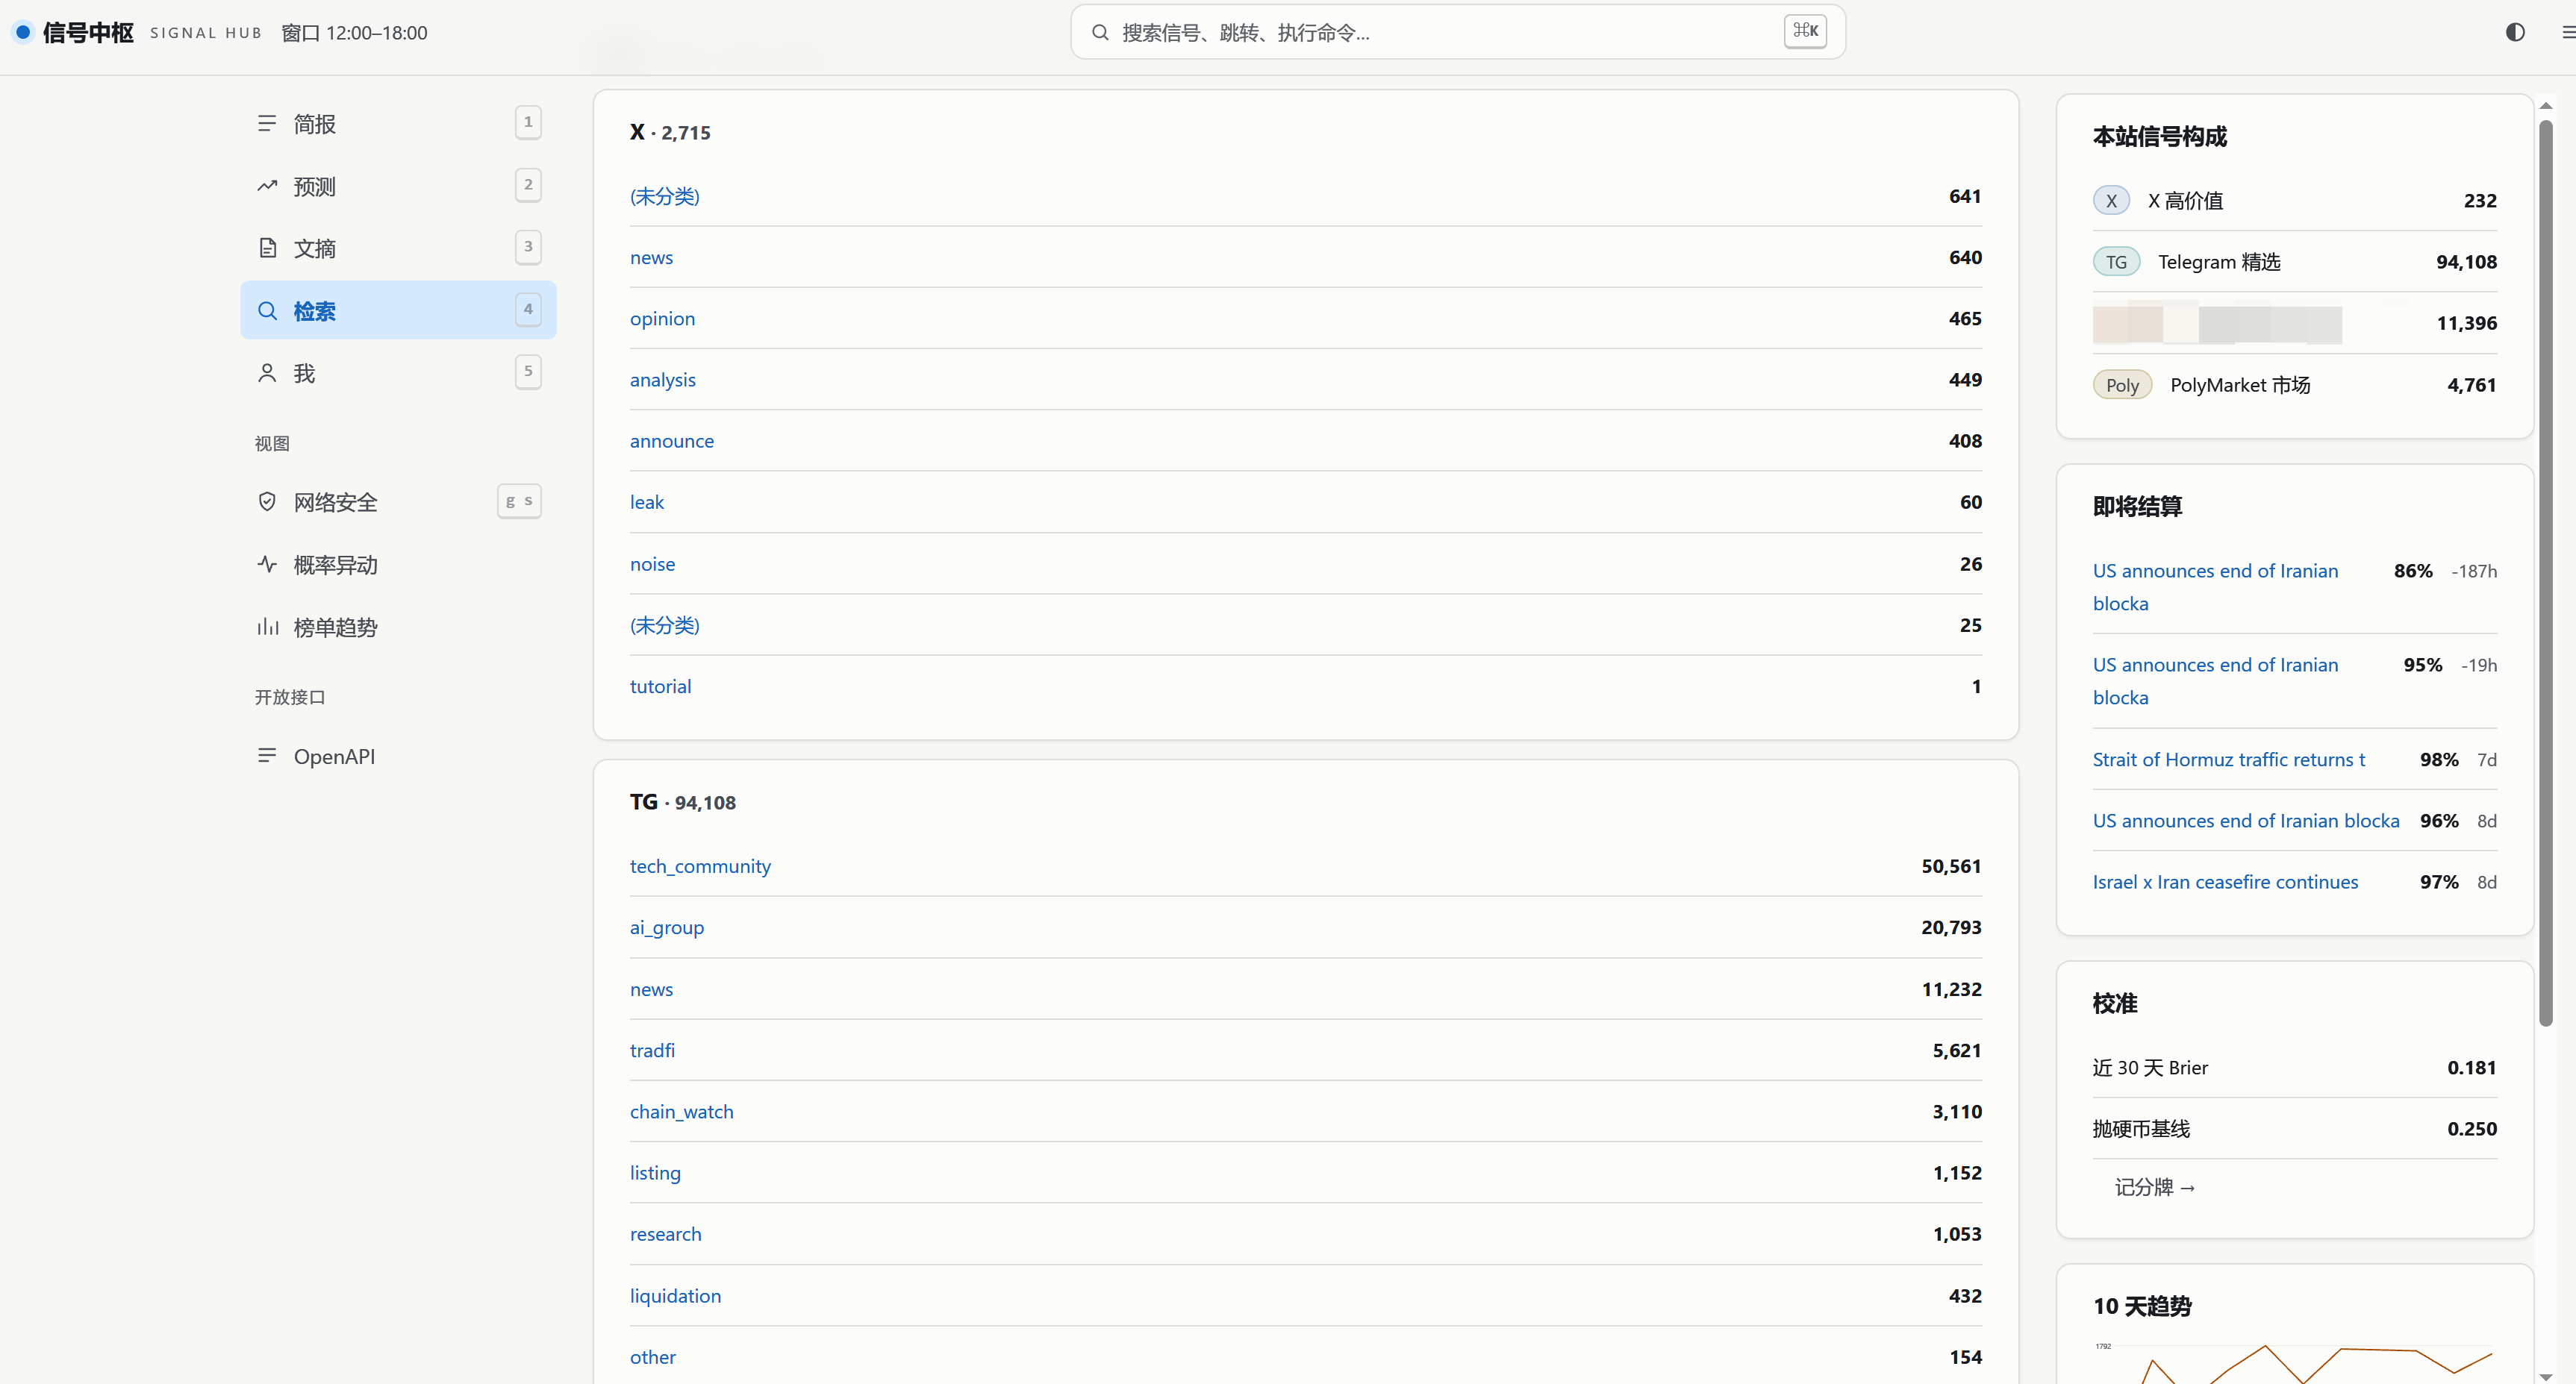Open the Iranian blockade market at 95%
The image size is (2576, 1384).
coord(2215,680)
